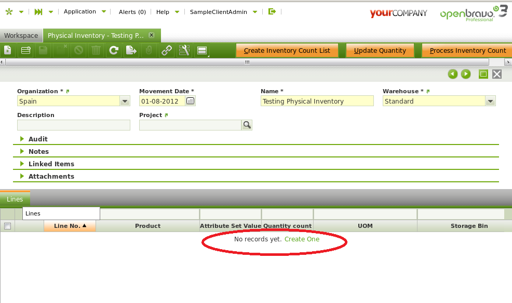Screen dimensions: 512x303
Task: Expand the Notes section
Action: click(x=22, y=151)
